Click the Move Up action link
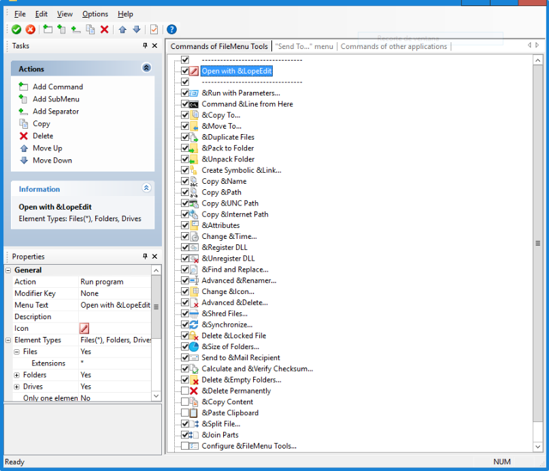Screen dimensions: 549x471 (47, 148)
